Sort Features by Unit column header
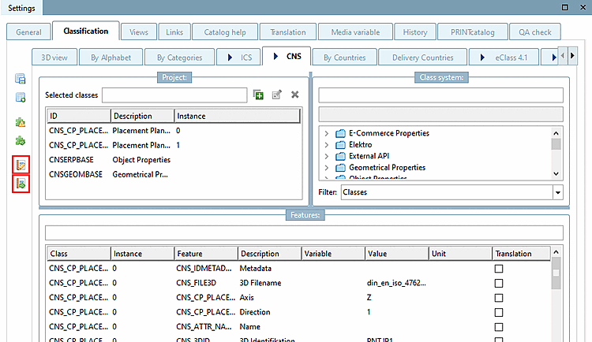 pos(460,254)
